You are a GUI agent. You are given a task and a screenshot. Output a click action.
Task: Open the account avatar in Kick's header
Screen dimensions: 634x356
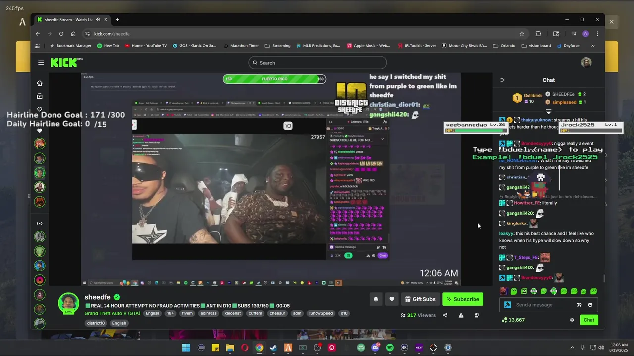[x=586, y=63]
